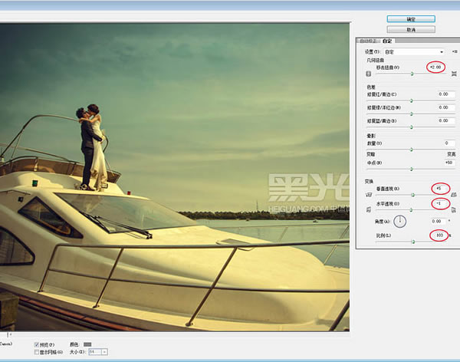Click the Vignette Amount slider handle
This screenshot has width=460, height=362.
pyautogui.click(x=411, y=150)
